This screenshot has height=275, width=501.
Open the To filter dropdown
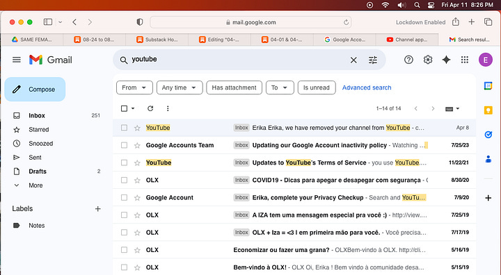pos(280,87)
